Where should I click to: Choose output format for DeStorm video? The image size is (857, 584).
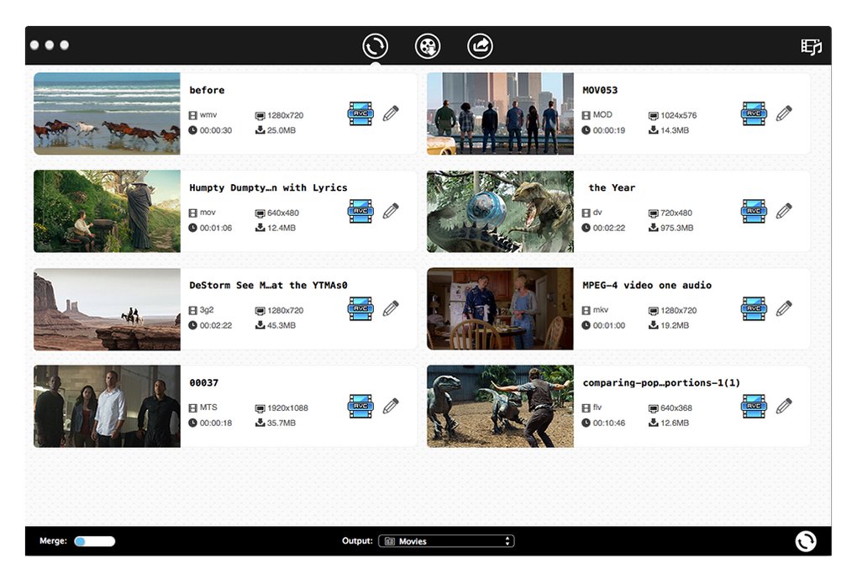pos(360,308)
